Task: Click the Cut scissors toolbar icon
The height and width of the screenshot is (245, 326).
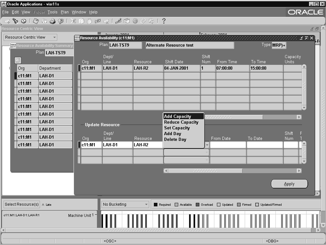Action: click(x=73, y=21)
